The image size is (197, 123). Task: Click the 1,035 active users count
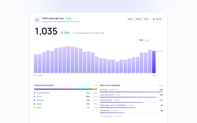[46, 31]
